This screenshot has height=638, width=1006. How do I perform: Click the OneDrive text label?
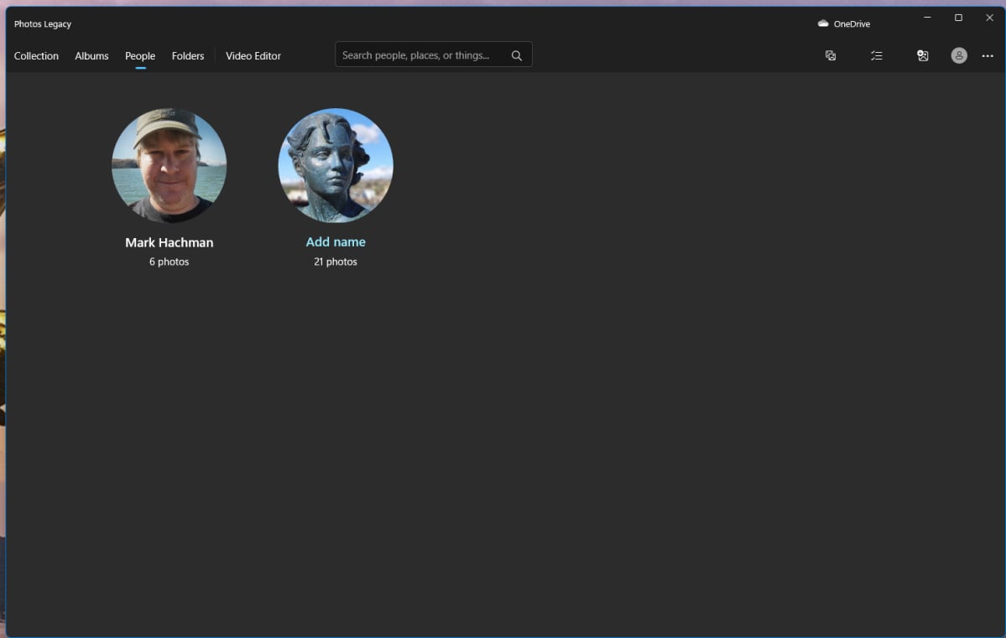(x=852, y=23)
